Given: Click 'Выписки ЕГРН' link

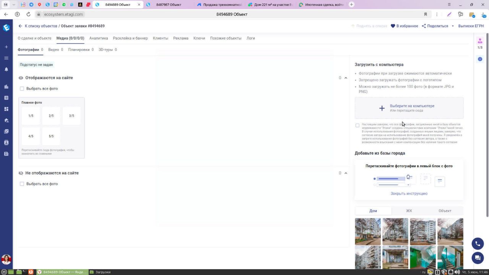Looking at the screenshot, I should click(x=471, y=26).
